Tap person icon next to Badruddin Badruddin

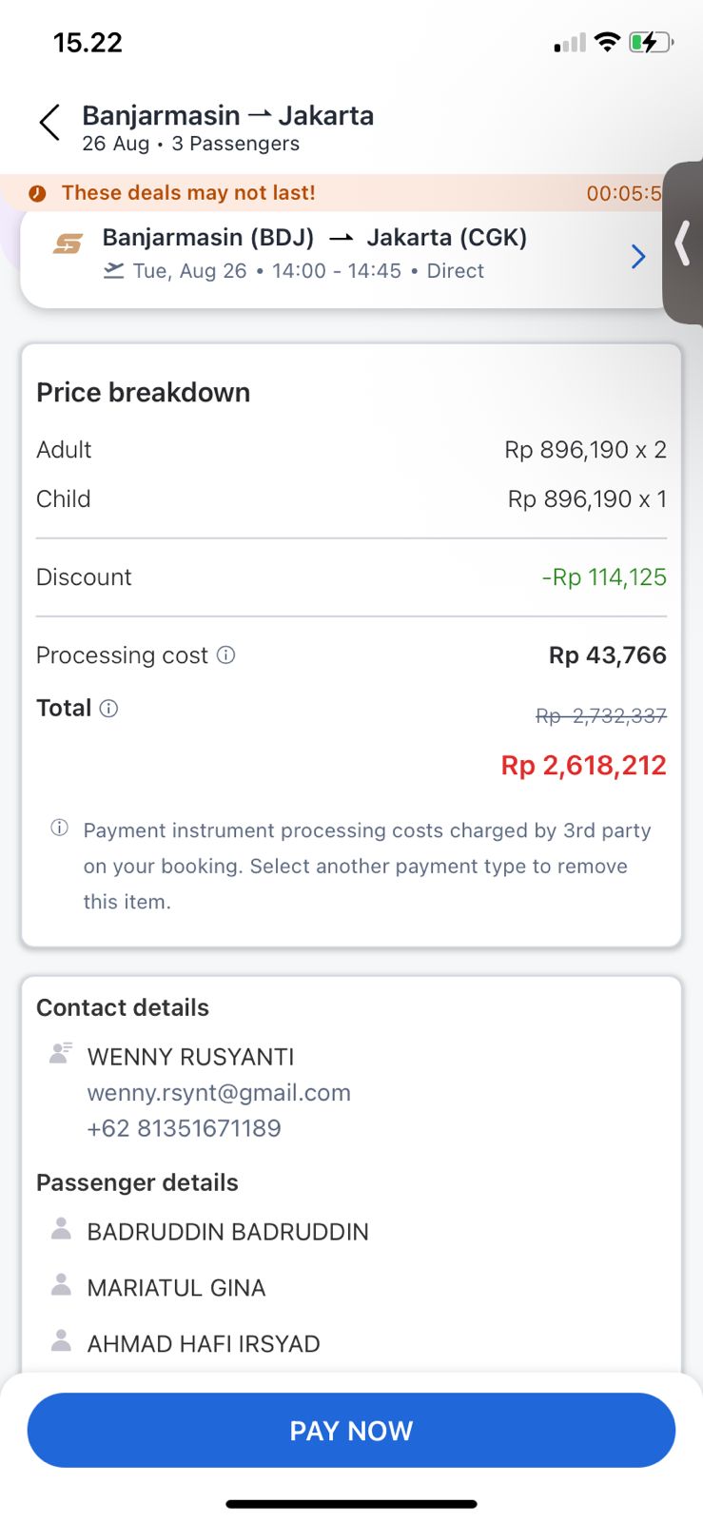(61, 1229)
